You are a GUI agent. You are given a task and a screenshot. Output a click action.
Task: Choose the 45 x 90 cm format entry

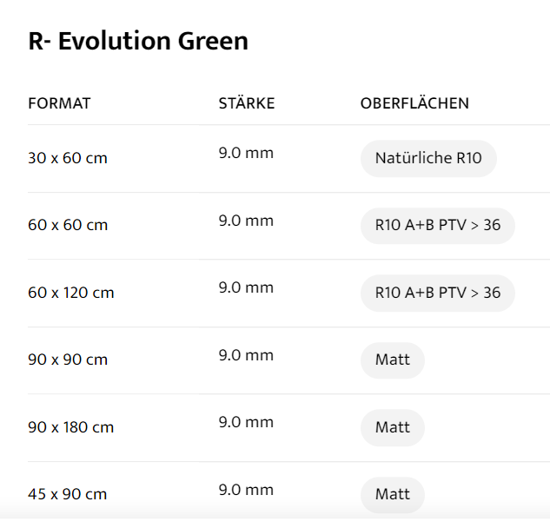[x=68, y=494]
